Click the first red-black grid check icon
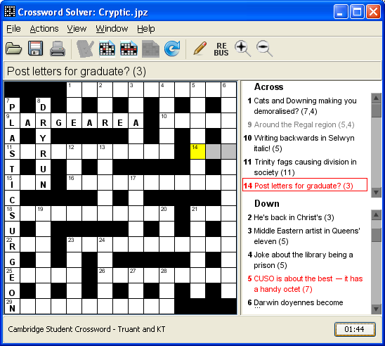Image resolution: width=385 pixels, height=346 pixels. click(x=107, y=49)
